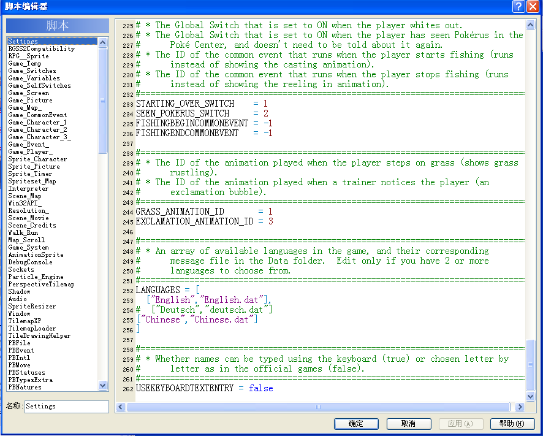The width and height of the screenshot is (543, 436).
Task: Select the Settings script
Action: (52, 41)
